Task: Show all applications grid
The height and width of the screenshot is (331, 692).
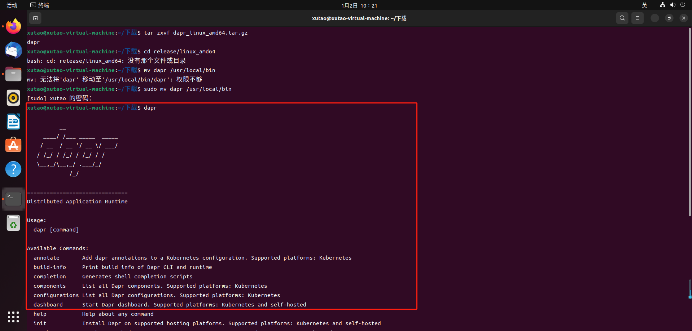Action: pyautogui.click(x=13, y=317)
